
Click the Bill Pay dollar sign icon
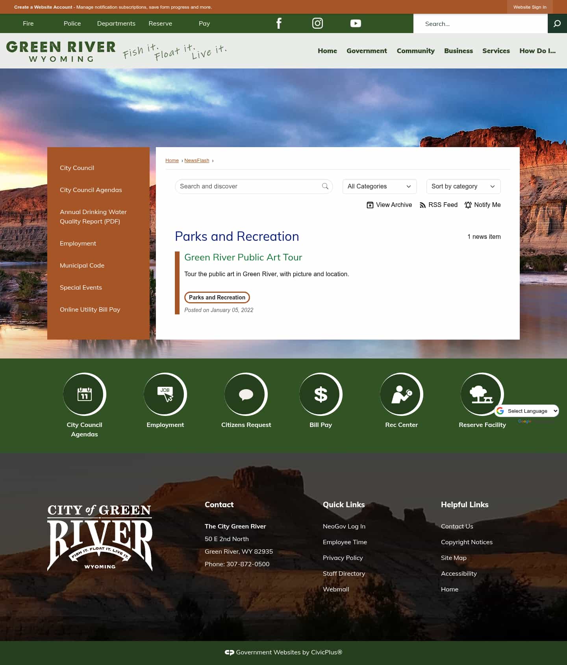click(x=321, y=394)
